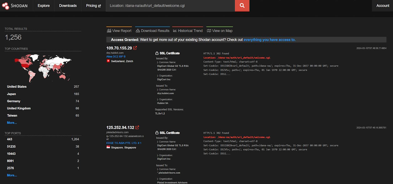
Task: Expand More countries under Top Countries
Action: point(12,122)
